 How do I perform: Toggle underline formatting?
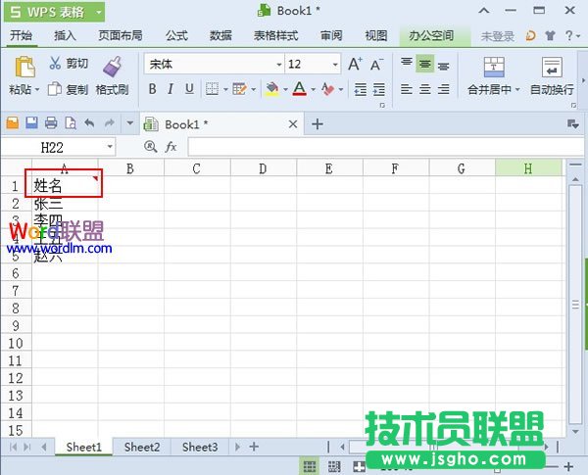click(x=189, y=89)
